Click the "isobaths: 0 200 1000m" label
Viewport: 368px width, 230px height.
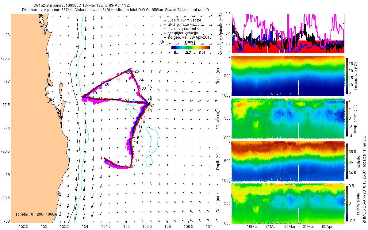(x=36, y=214)
